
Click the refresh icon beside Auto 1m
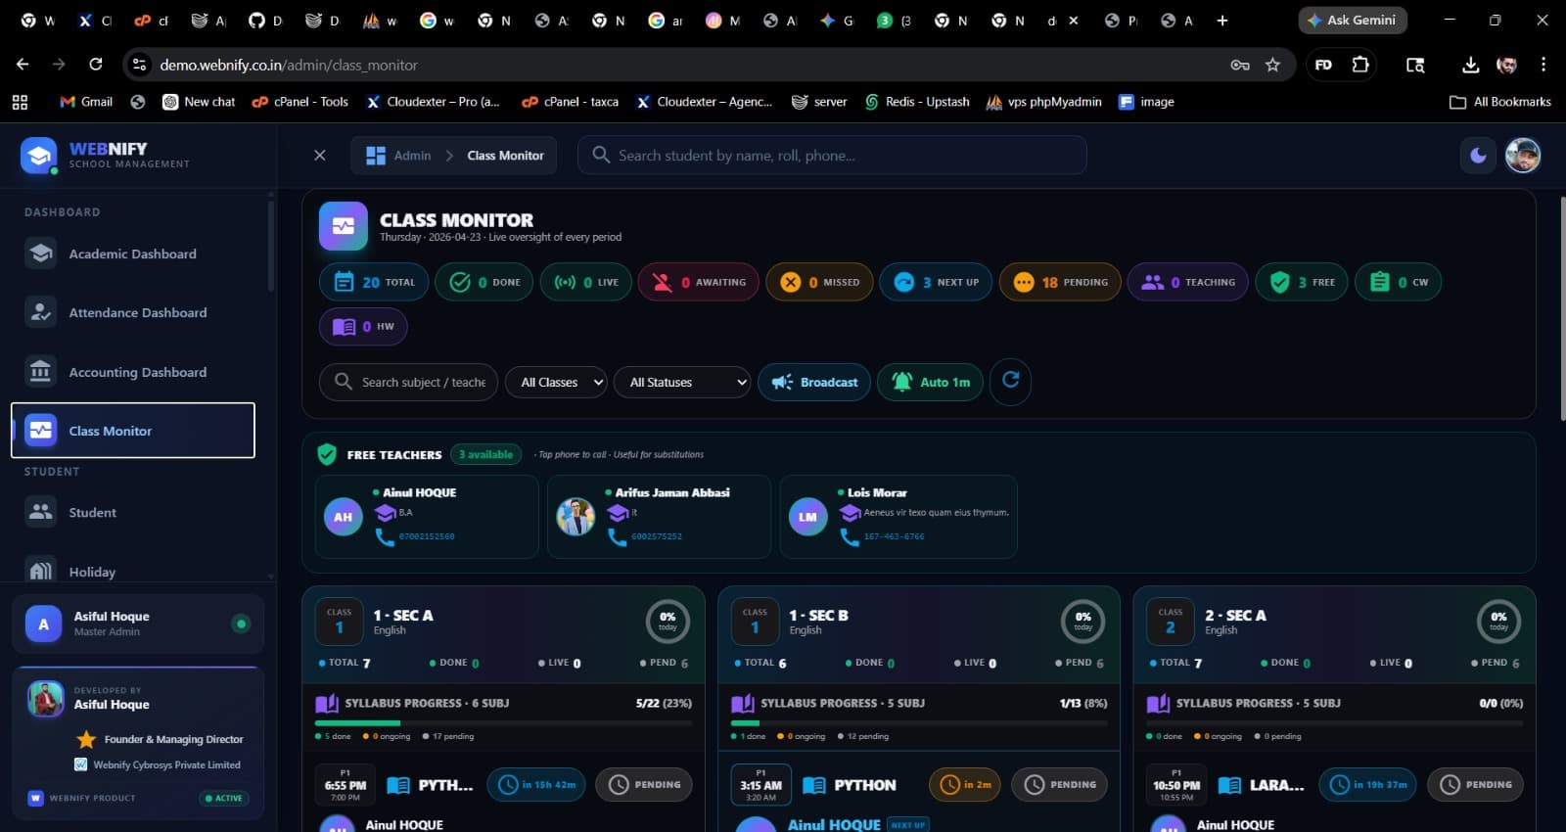(x=1010, y=381)
